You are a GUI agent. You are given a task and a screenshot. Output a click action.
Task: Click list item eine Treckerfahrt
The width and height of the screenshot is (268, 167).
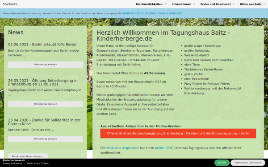[x=197, y=79]
